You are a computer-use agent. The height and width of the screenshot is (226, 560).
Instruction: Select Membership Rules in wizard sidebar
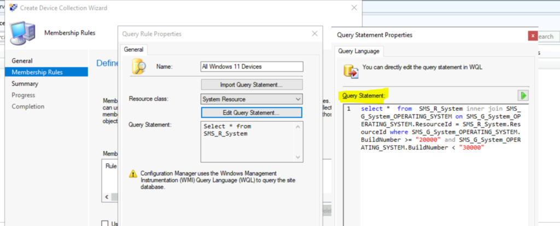[46, 73]
